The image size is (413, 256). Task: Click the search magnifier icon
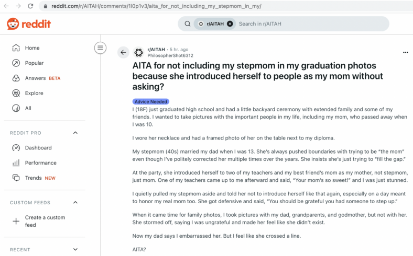pyautogui.click(x=188, y=24)
